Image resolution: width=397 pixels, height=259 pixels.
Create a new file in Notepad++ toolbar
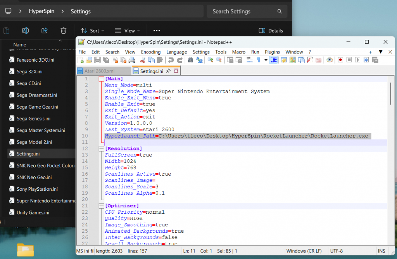tap(81, 60)
